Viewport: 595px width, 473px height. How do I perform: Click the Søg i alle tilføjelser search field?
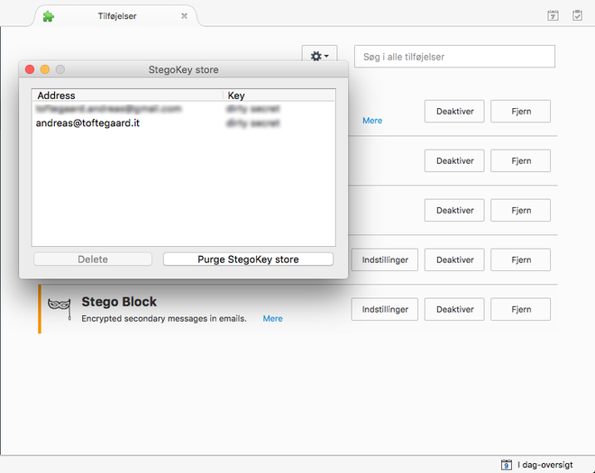tap(454, 57)
